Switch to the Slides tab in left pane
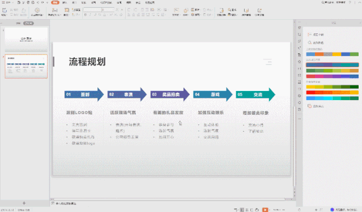This screenshot has height=212, width=362. pos(28,23)
